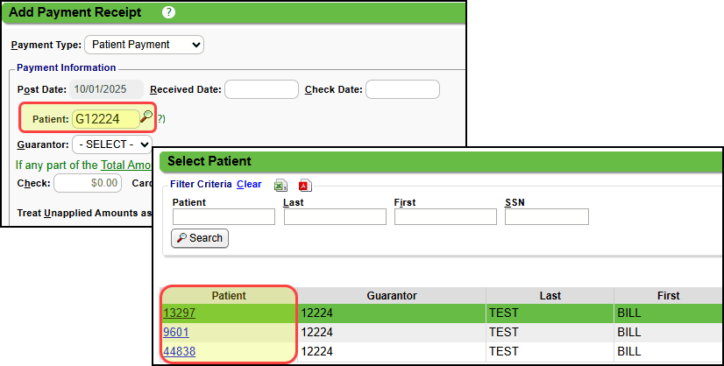
Task: Click the Check Date field
Action: 401,89
